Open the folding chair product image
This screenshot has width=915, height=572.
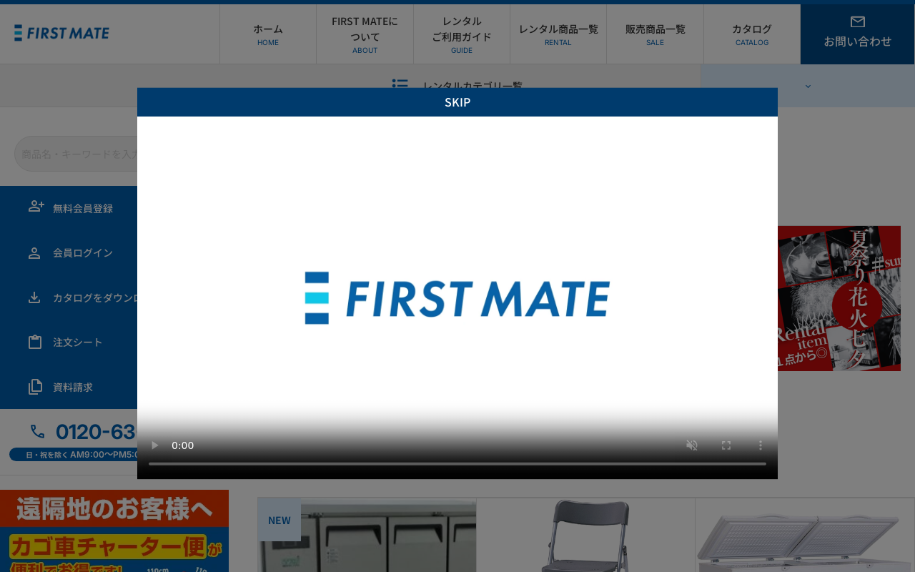585,536
